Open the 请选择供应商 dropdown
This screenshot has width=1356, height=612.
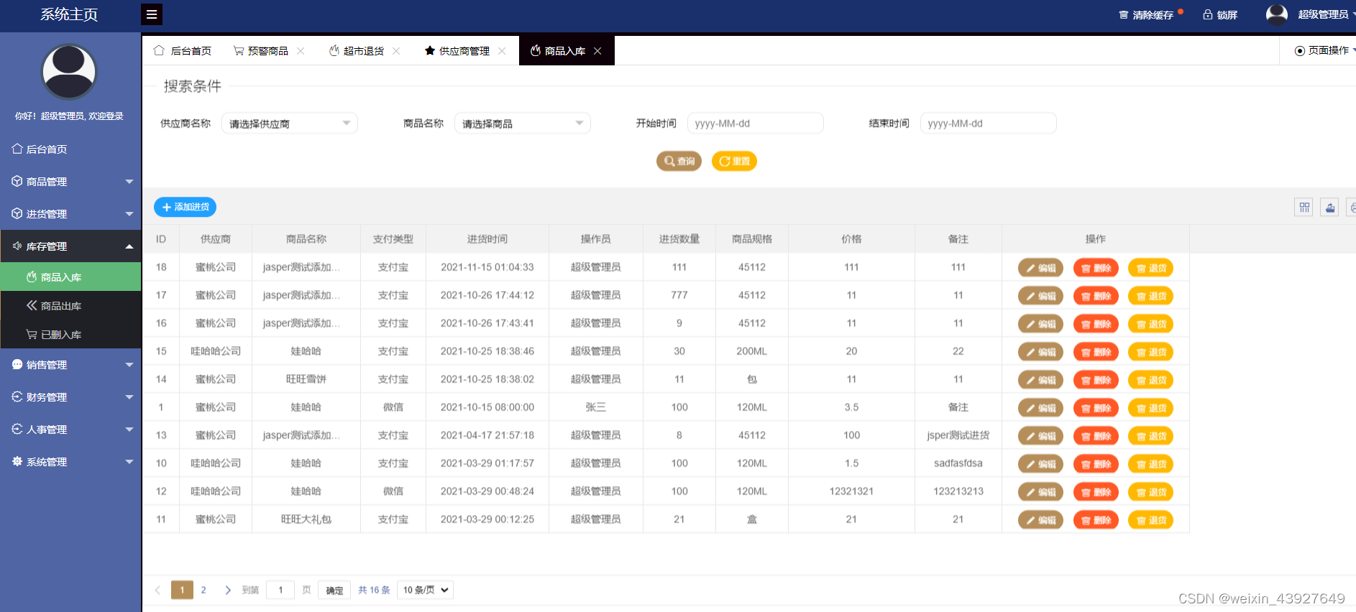click(289, 124)
